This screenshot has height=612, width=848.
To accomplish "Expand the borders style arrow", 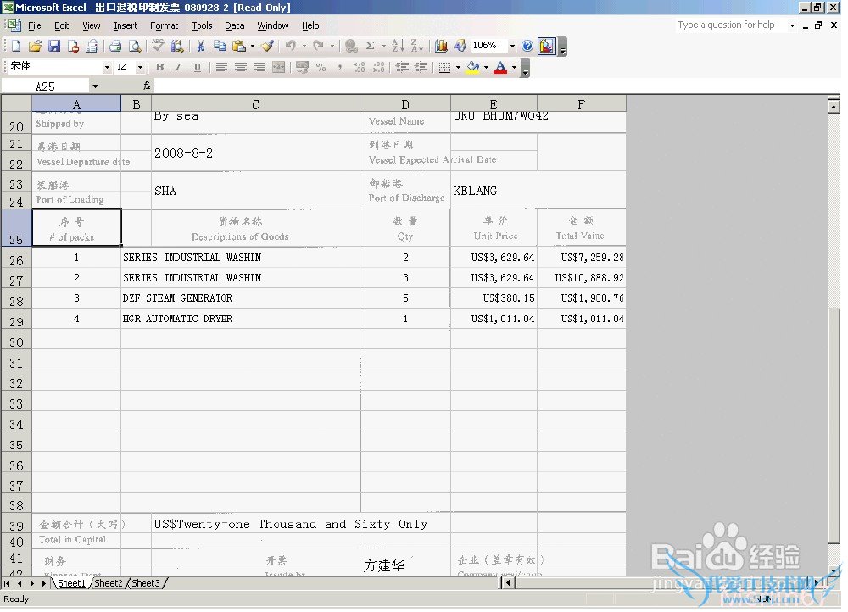I will click(x=458, y=67).
